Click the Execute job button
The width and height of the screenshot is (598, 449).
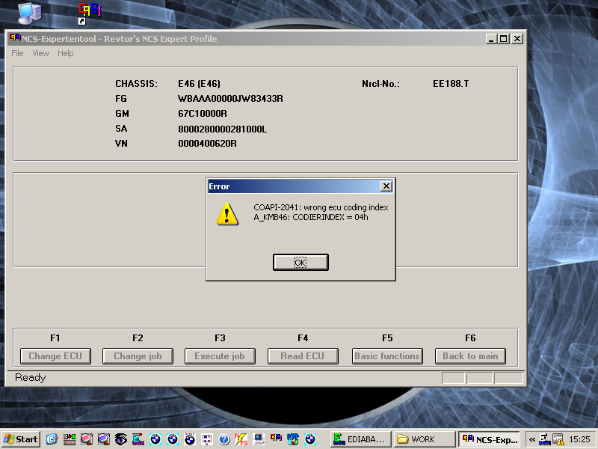point(220,356)
